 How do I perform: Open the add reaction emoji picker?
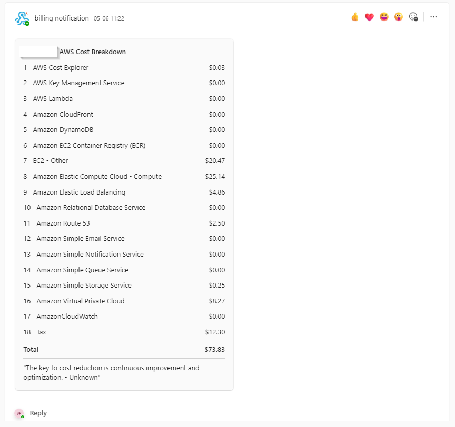pyautogui.click(x=413, y=17)
